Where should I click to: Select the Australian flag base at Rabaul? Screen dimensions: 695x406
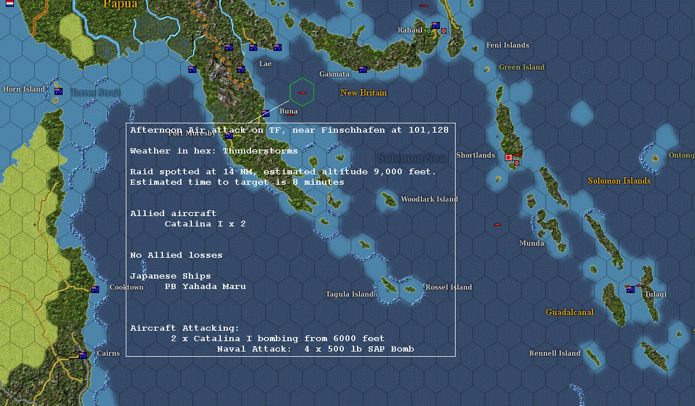(x=436, y=25)
